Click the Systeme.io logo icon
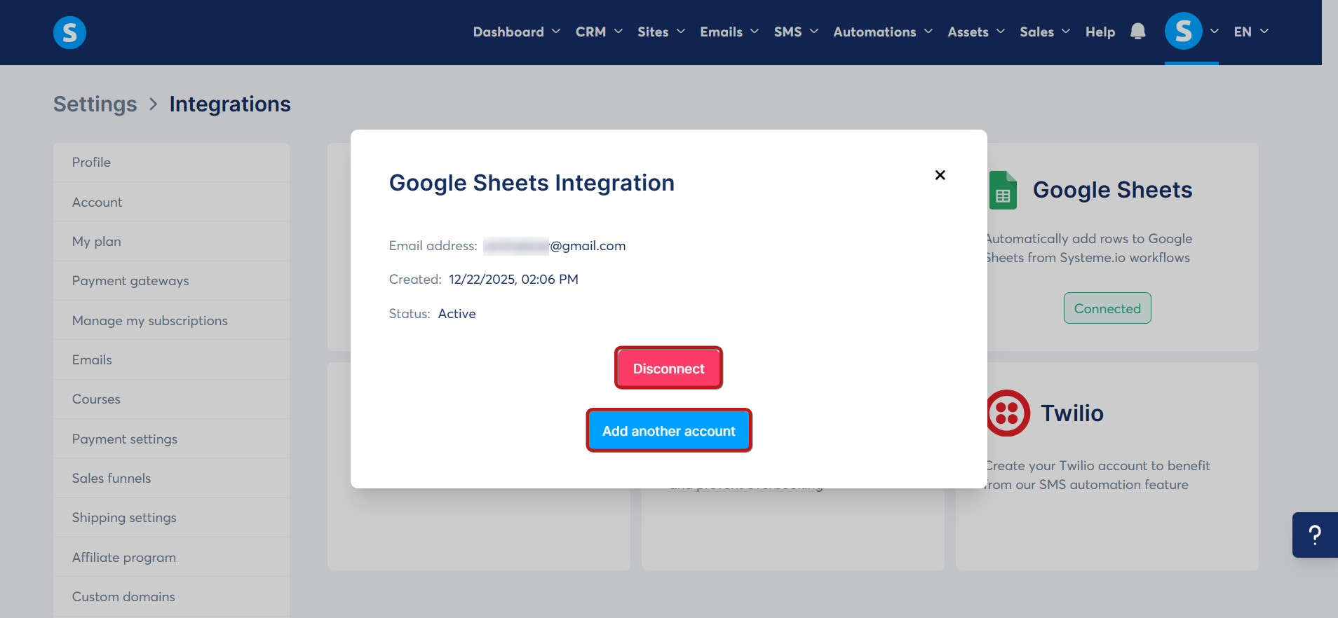This screenshot has width=1338, height=618. pos(69,32)
